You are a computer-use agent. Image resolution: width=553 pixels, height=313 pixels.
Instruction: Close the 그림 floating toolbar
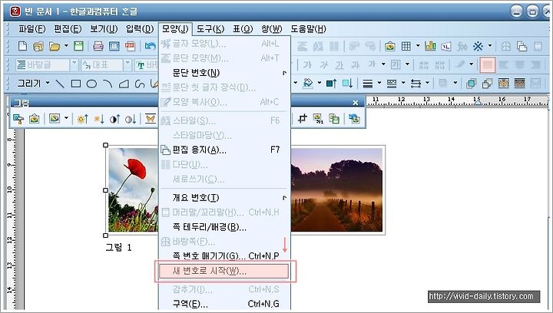356,103
